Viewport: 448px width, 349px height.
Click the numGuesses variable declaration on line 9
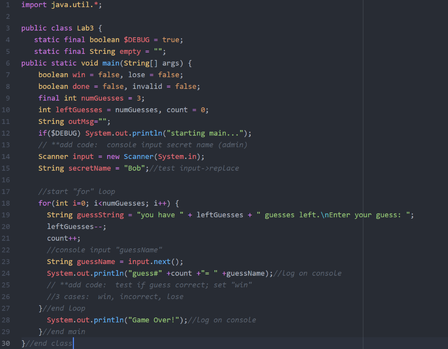(102, 98)
